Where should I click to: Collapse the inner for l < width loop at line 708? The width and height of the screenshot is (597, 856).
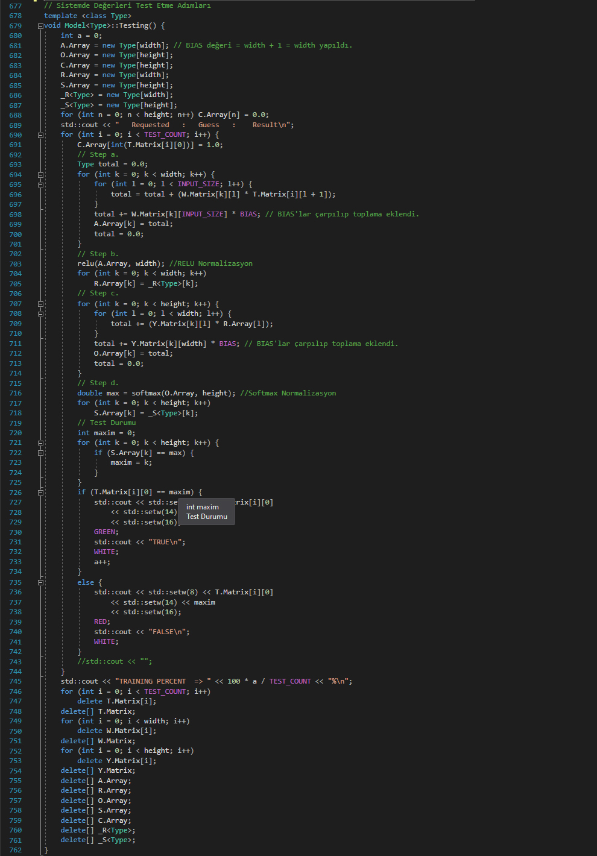click(x=40, y=314)
